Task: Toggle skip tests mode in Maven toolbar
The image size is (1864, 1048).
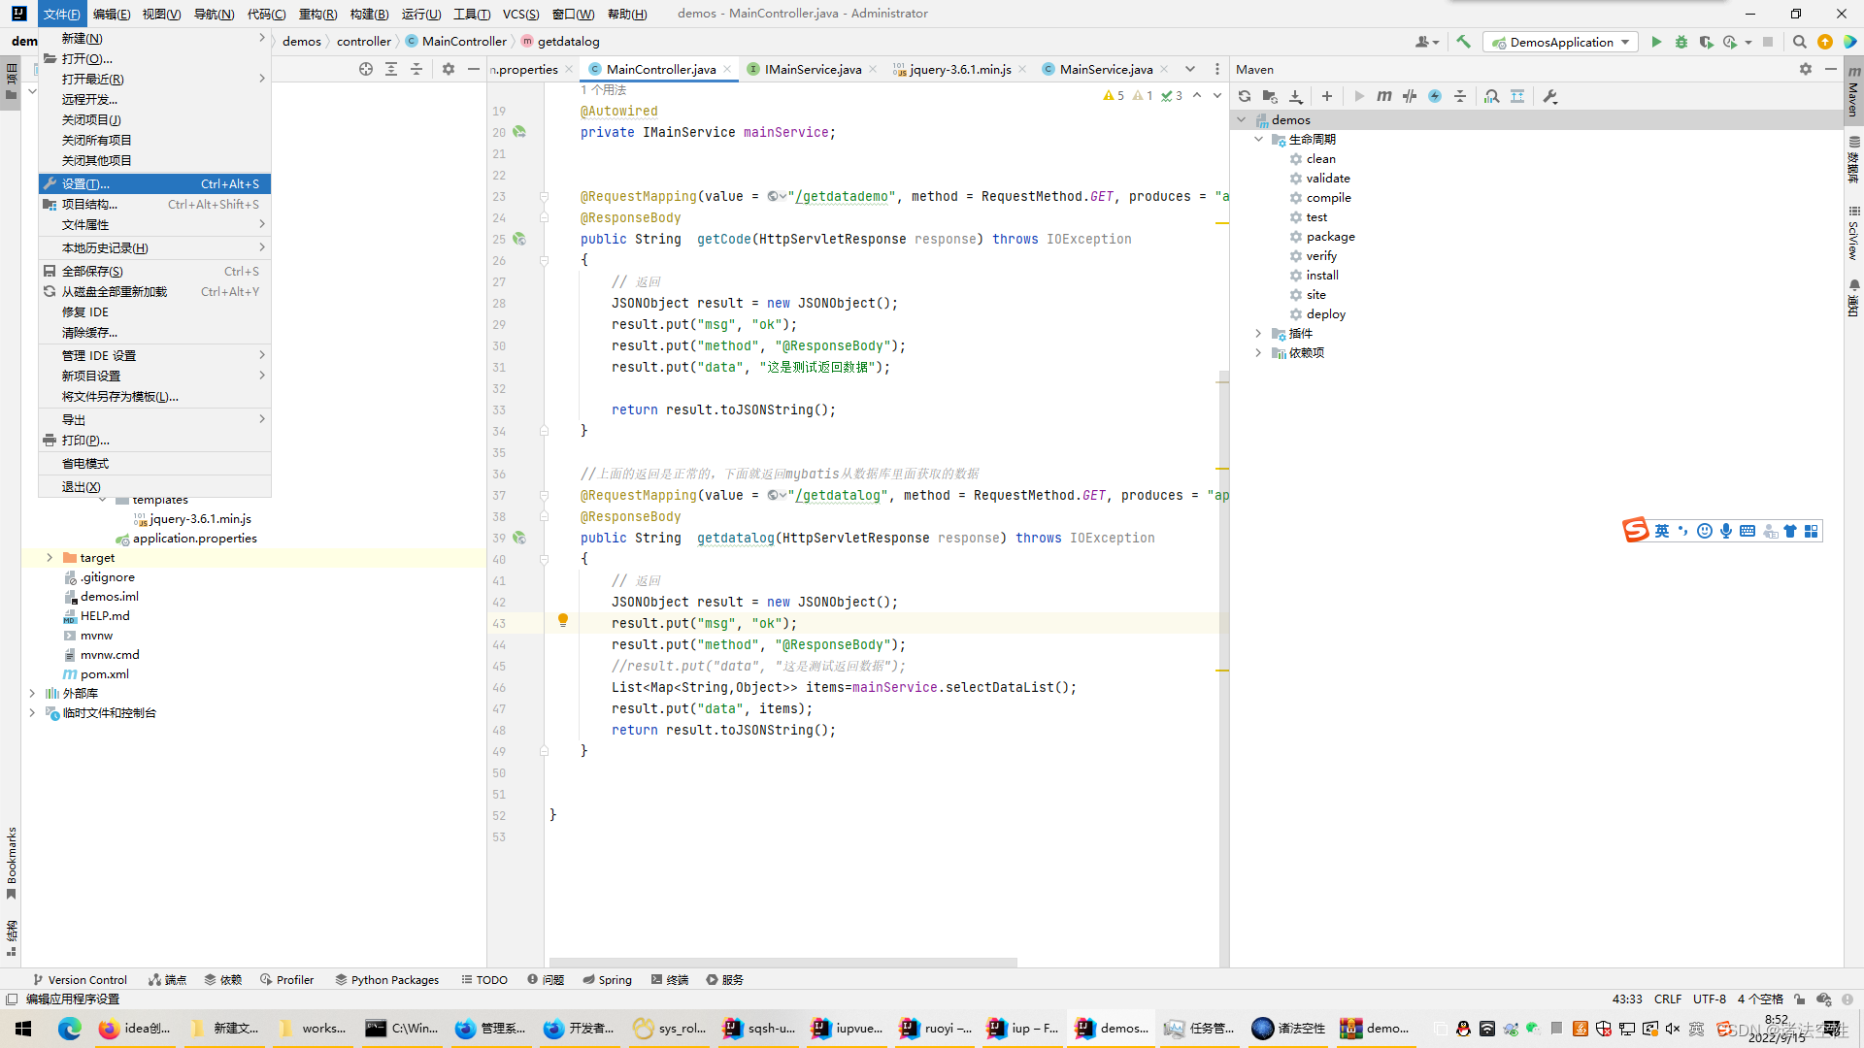Action: click(x=1409, y=96)
